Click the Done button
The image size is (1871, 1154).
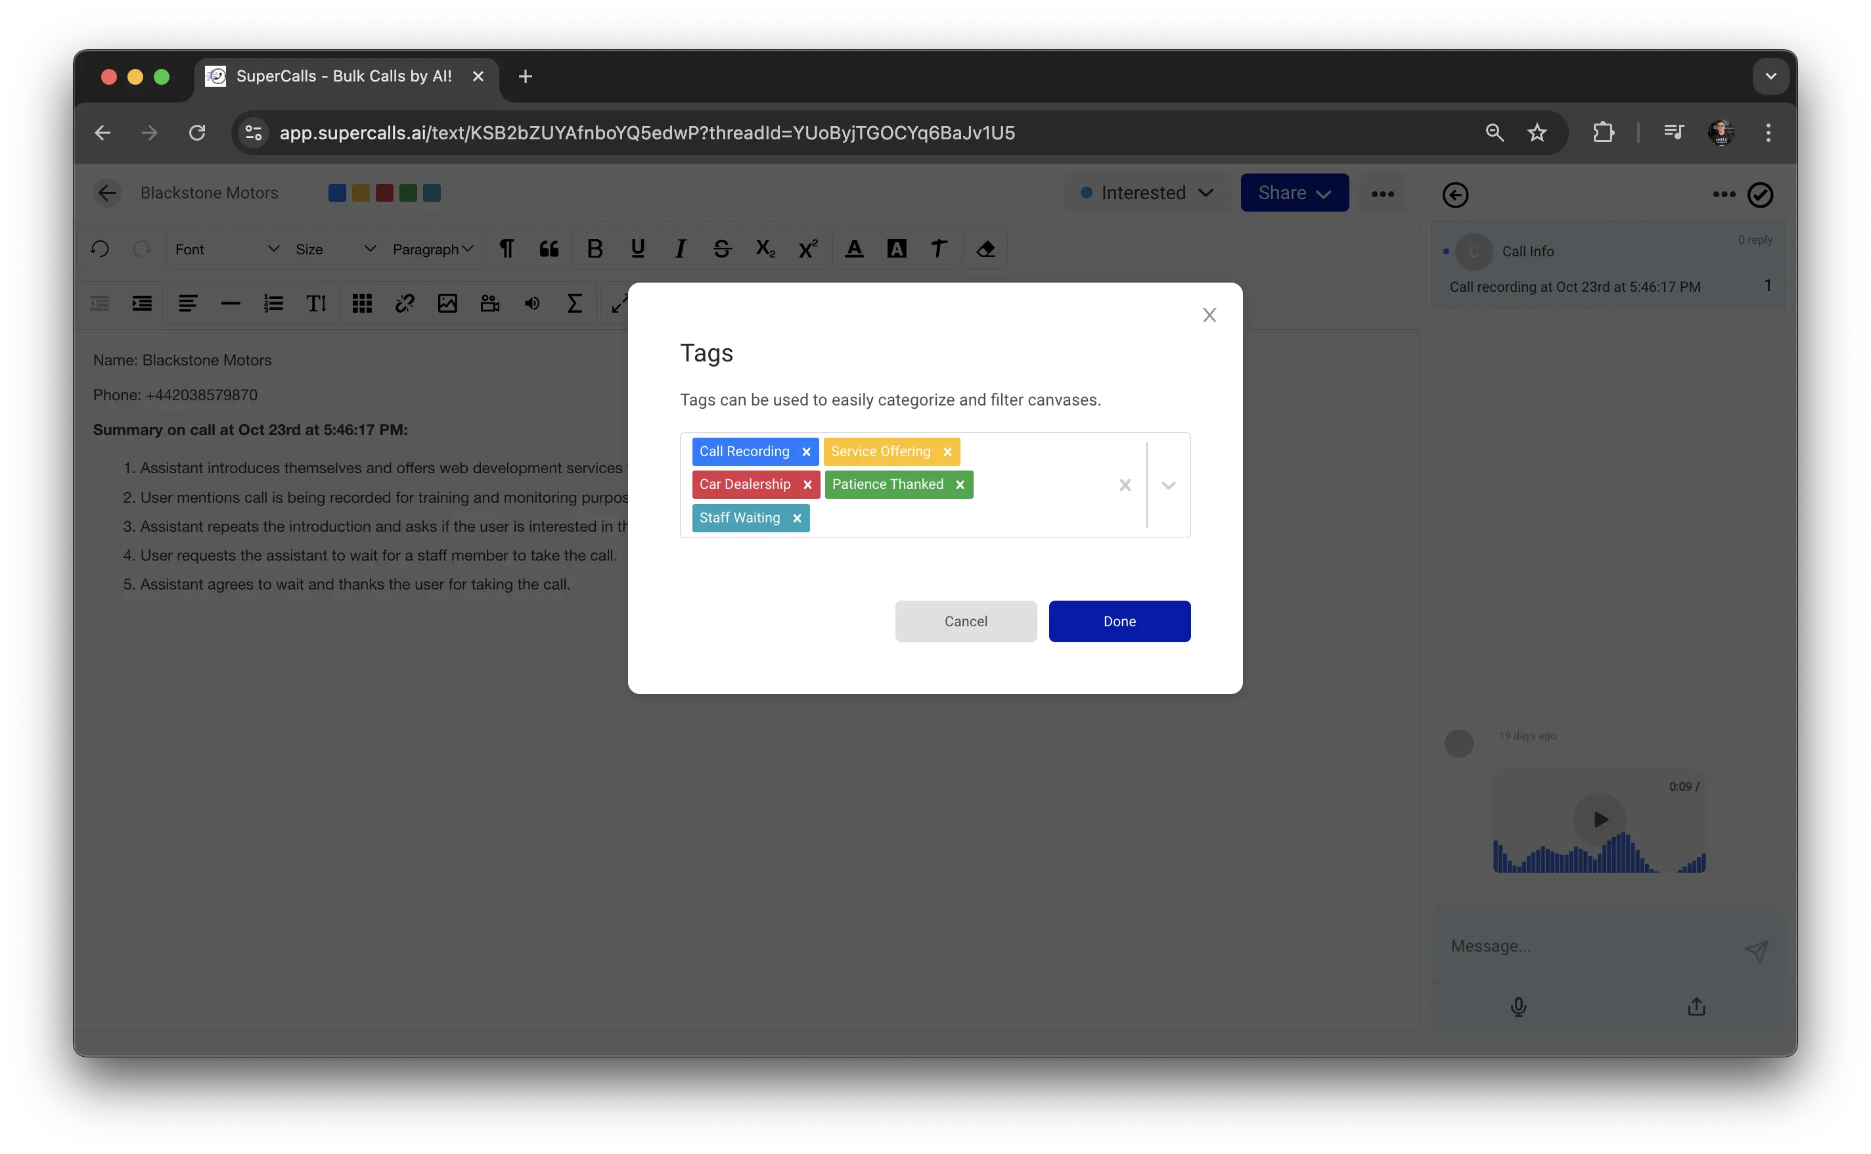tap(1119, 621)
